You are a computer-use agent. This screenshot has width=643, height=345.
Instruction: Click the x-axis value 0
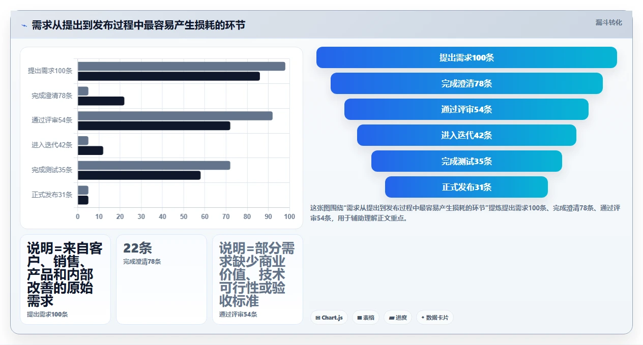(x=77, y=217)
